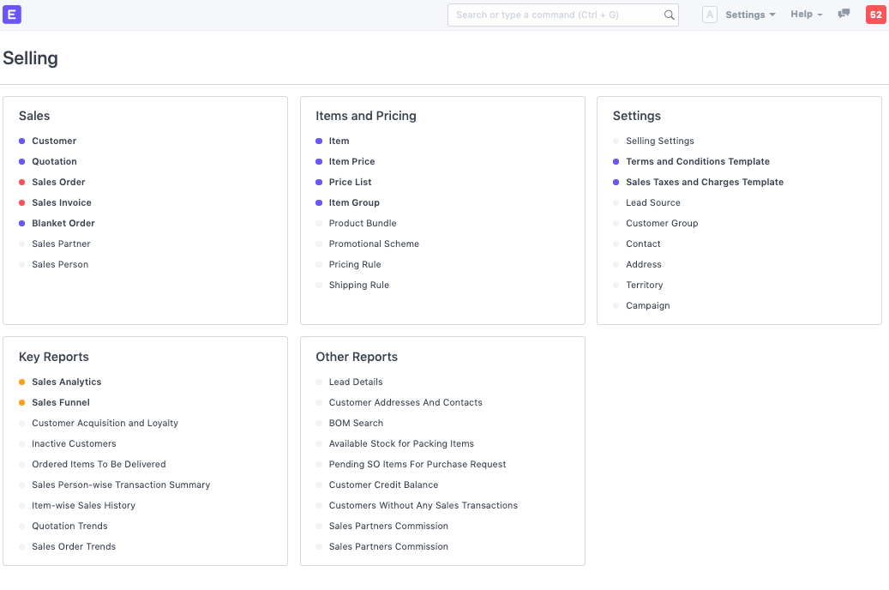The image size is (889, 590).
Task: Open the Customer list
Action: pyautogui.click(x=54, y=141)
